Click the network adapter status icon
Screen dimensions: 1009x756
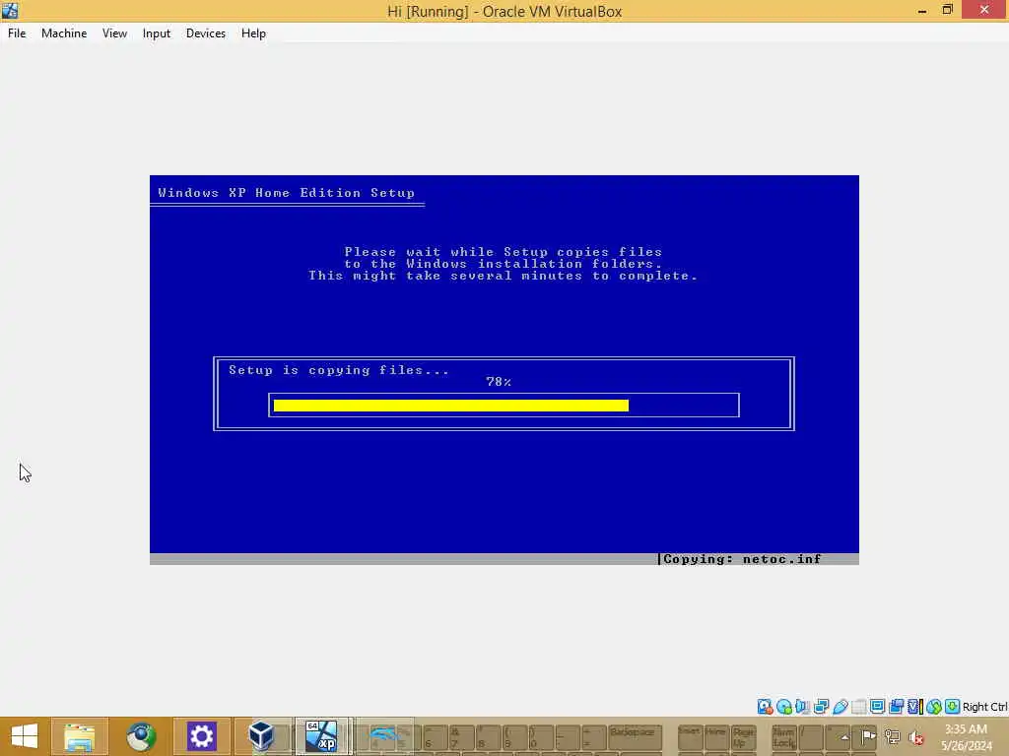821,707
